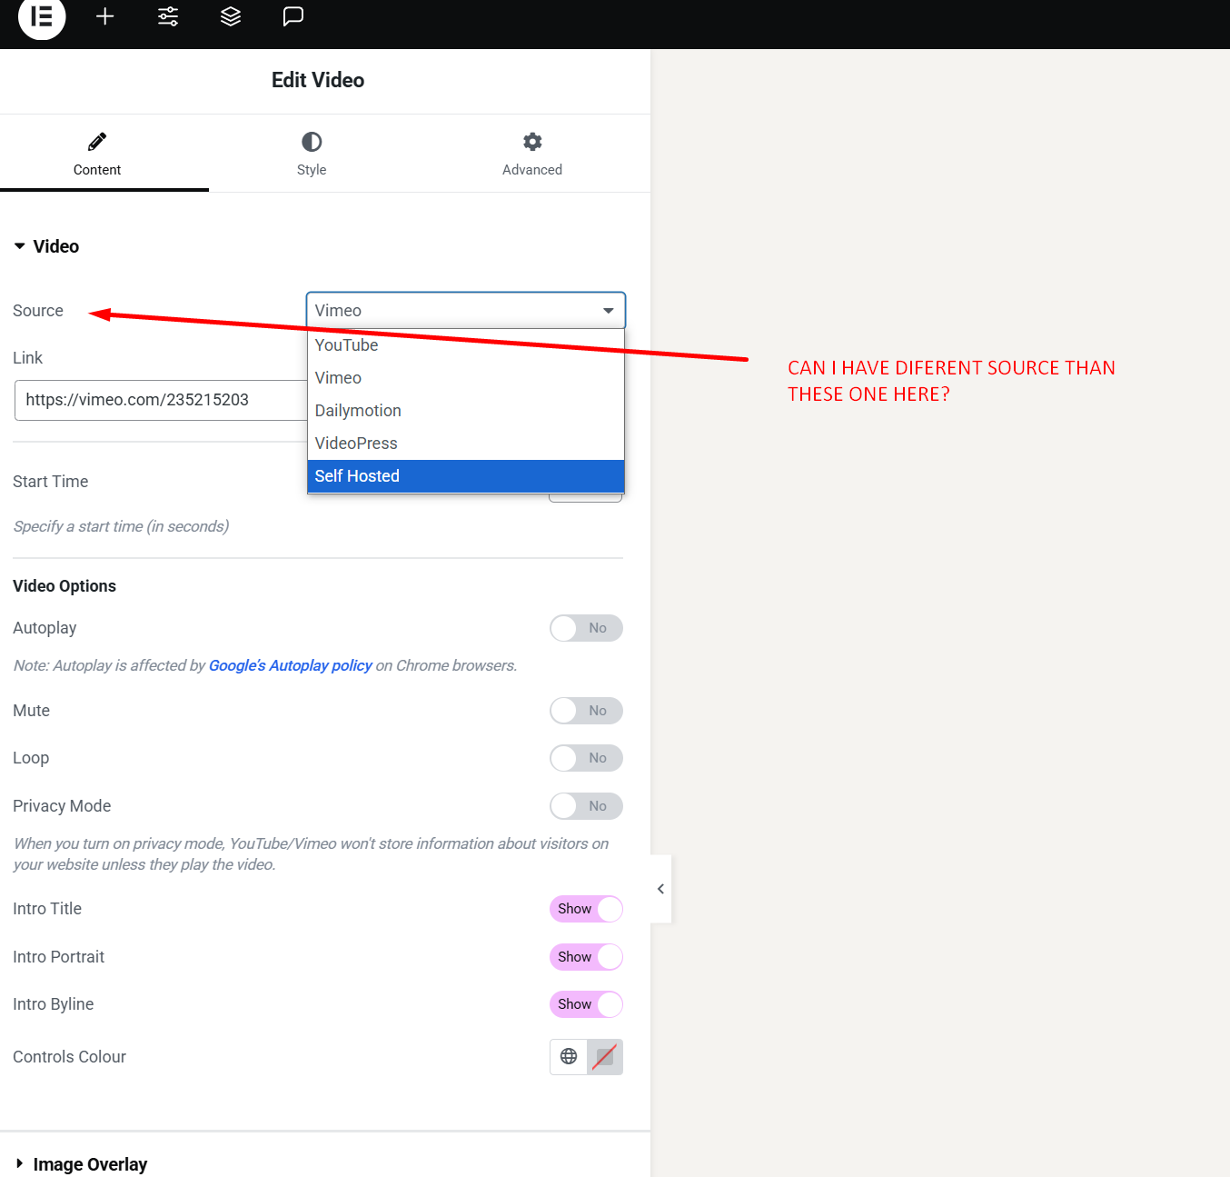Click the vimeo.com Link input field

[161, 400]
